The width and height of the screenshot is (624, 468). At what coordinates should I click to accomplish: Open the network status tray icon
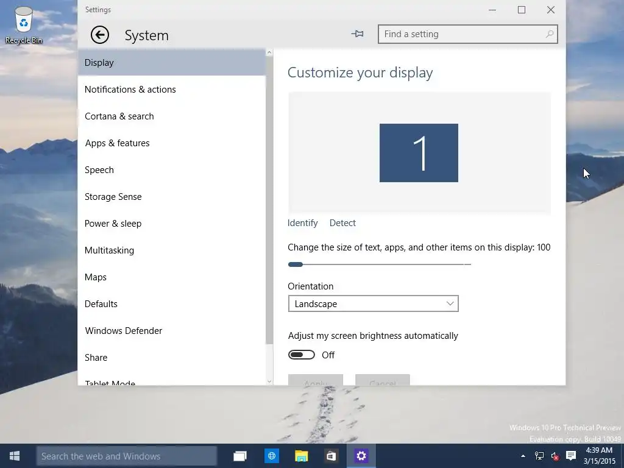[x=539, y=456]
